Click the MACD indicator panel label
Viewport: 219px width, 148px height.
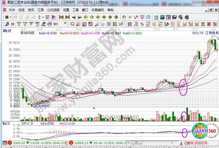coord(6,123)
